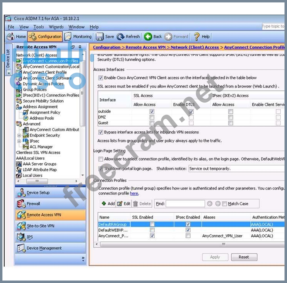Viewport: 287px width, 283px height.
Task: Open the Device Management section
Action: [x=21, y=248]
